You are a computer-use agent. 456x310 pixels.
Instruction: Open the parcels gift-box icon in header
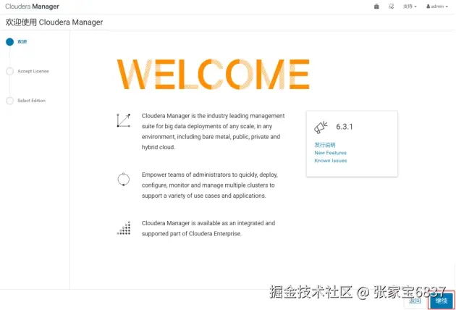[376, 7]
